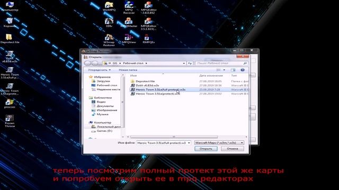
Task: Click the dialog forward navigation button
Action: [95, 63]
